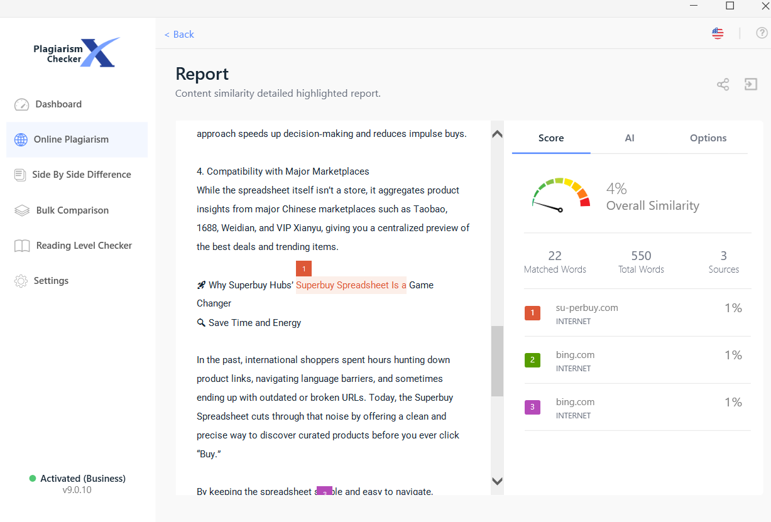
Task: Open the Side By Side Difference document icon
Action: point(20,175)
